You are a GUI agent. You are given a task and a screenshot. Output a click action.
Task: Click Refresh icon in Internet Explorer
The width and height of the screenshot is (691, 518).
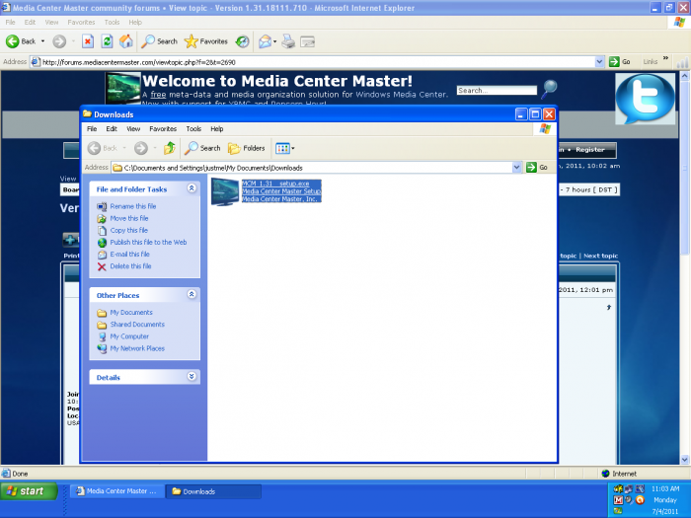coord(107,41)
